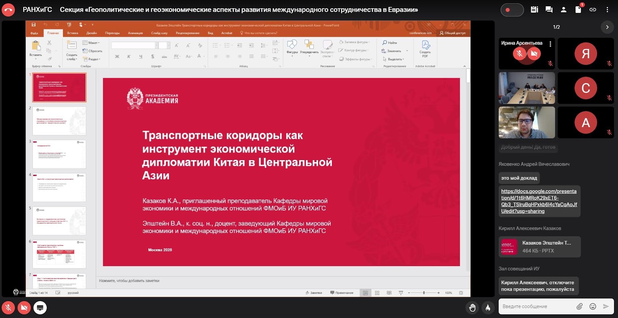Open the chat panel icon
The width and height of the screenshot is (618, 318).
pyautogui.click(x=549, y=10)
